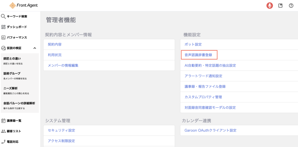
Task: Open AI自動要約・特定話題の抽出設定
Action: click(x=210, y=65)
